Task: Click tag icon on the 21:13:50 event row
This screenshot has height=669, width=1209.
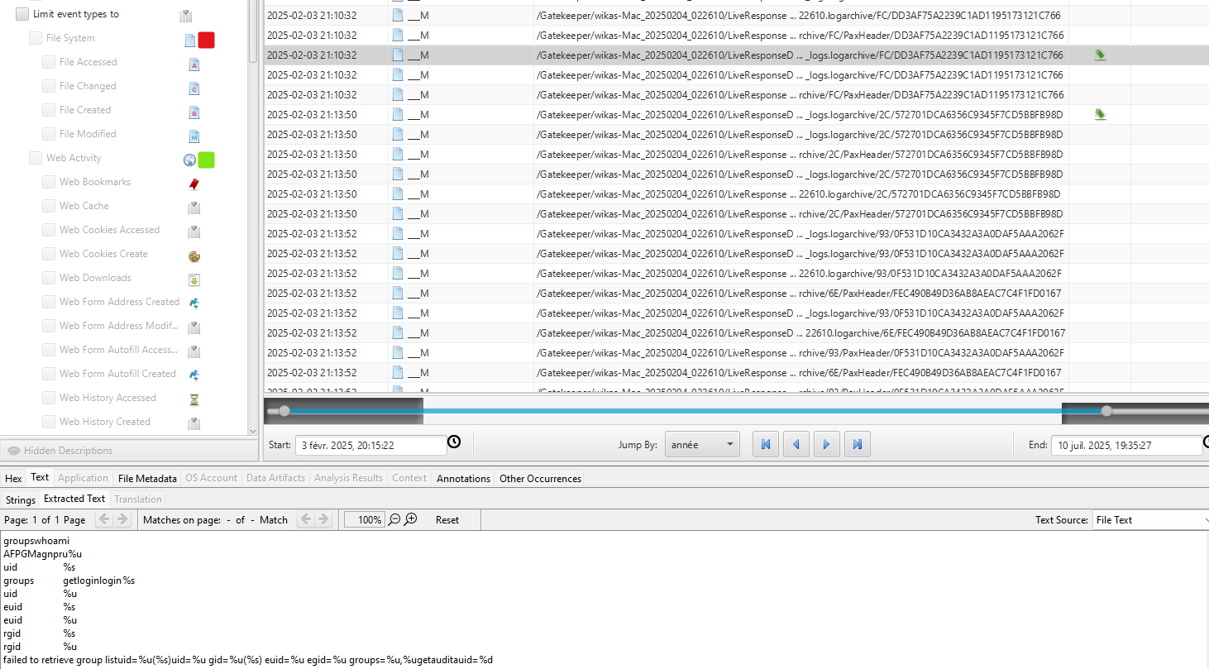Action: 1100,115
